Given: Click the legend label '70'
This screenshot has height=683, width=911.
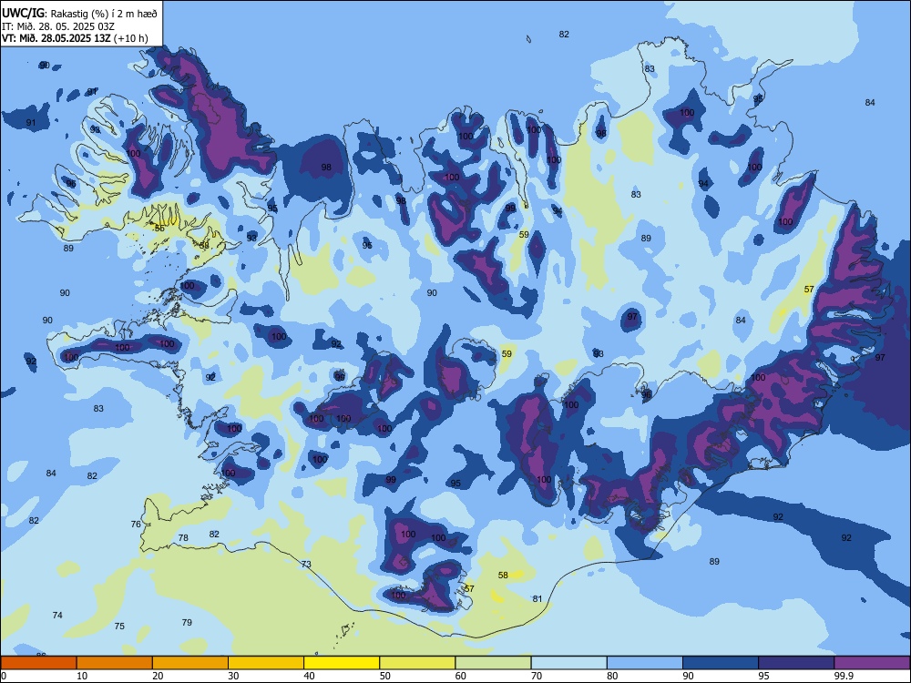Looking at the screenshot, I should 537,676.
